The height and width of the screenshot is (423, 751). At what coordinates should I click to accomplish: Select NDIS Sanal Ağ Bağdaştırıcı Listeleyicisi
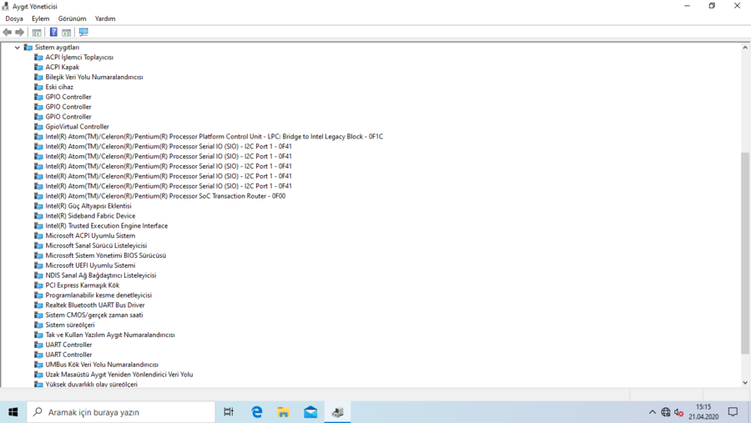point(101,275)
